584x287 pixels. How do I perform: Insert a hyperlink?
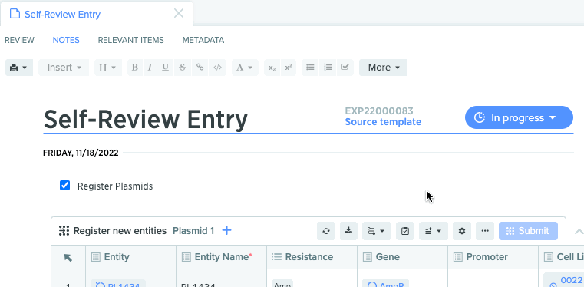coord(200,68)
